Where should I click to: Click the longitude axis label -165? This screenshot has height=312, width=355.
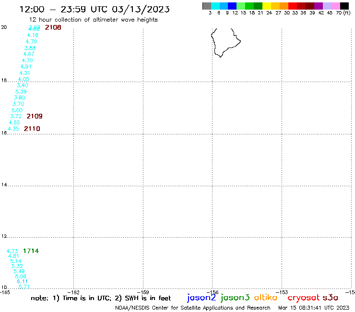[x=5, y=292]
